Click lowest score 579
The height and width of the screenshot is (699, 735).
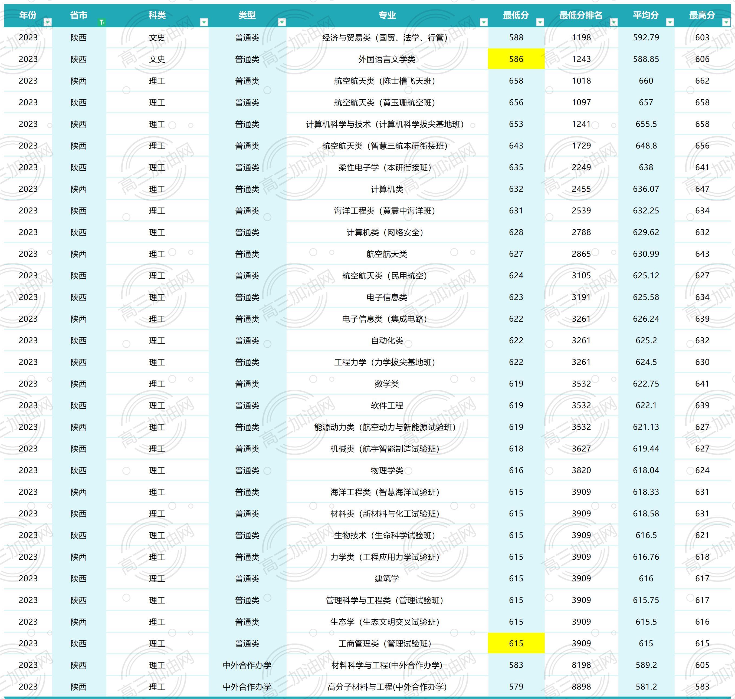(x=516, y=686)
